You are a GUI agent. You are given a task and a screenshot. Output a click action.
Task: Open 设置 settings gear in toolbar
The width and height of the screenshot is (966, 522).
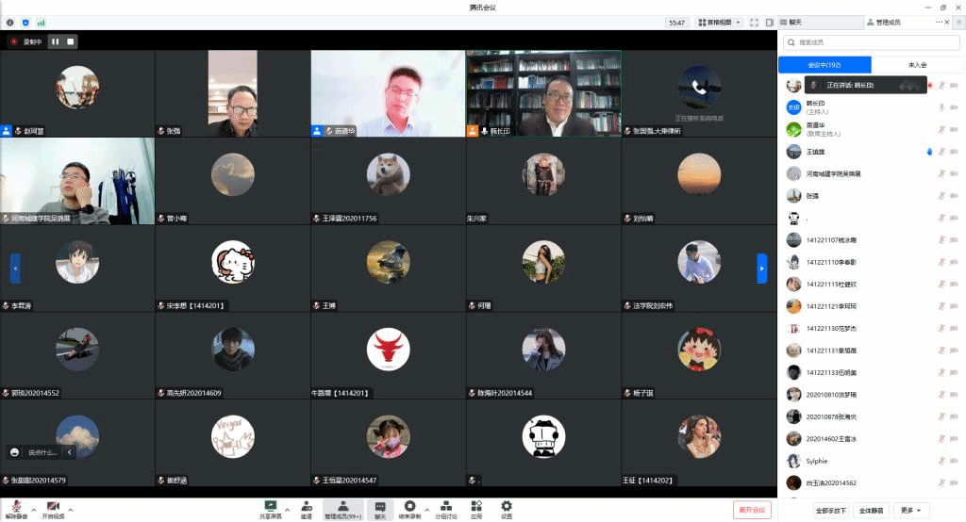coord(507,506)
